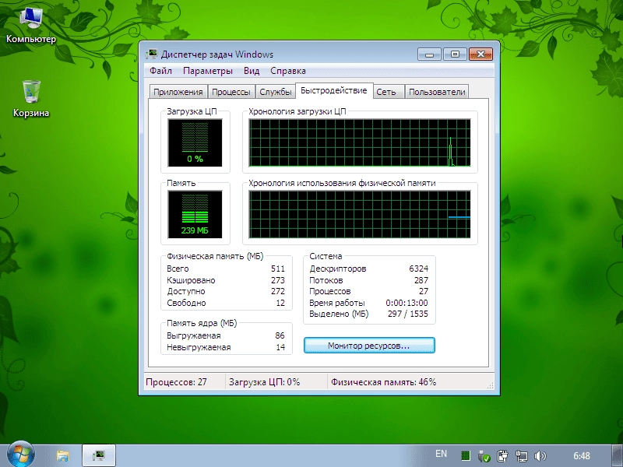Select the Корзина recycle bin icon
Screen dimensions: 623x467
coord(31,99)
